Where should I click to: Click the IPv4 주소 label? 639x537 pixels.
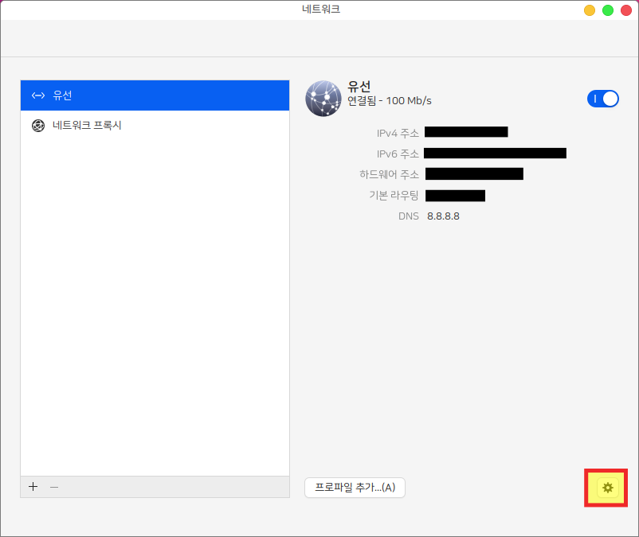(398, 133)
